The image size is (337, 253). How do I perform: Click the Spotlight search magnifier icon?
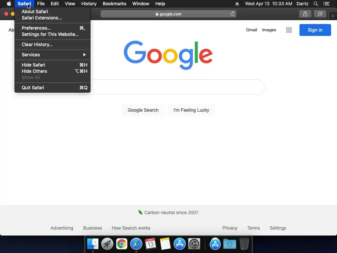tap(316, 4)
